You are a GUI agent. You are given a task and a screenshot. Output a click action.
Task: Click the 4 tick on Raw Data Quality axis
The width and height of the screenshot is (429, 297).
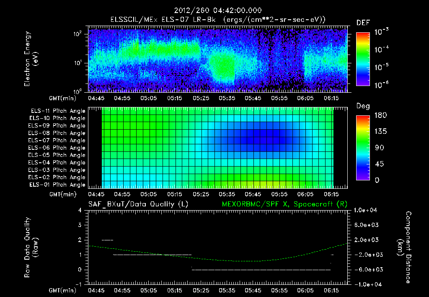pyautogui.click(x=80, y=211)
